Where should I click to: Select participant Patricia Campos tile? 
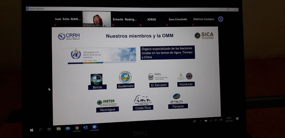tap(203, 19)
